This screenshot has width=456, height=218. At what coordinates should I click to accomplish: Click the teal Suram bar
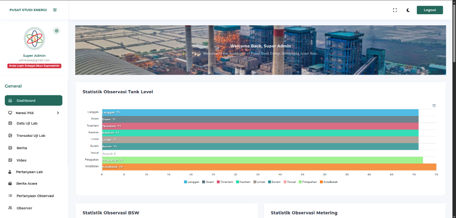pyautogui.click(x=260, y=147)
